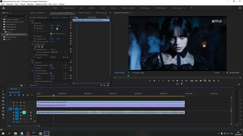
Task: Open the Справка menu
Action: tap(62, 4)
